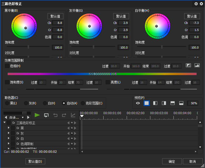205x168 pixels.
Task: Click the hue range color bar
Action: click(x=102, y=74)
